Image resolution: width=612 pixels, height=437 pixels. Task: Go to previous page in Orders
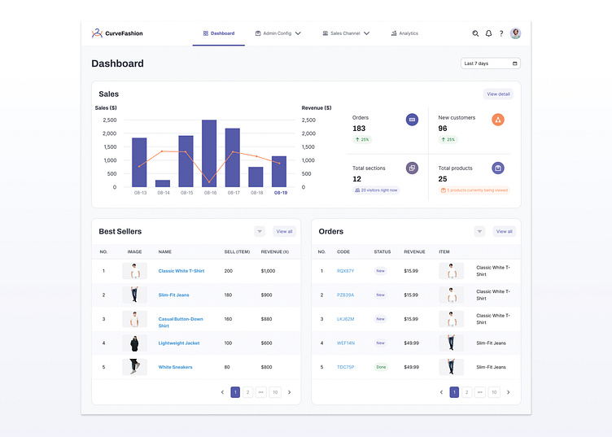(441, 392)
